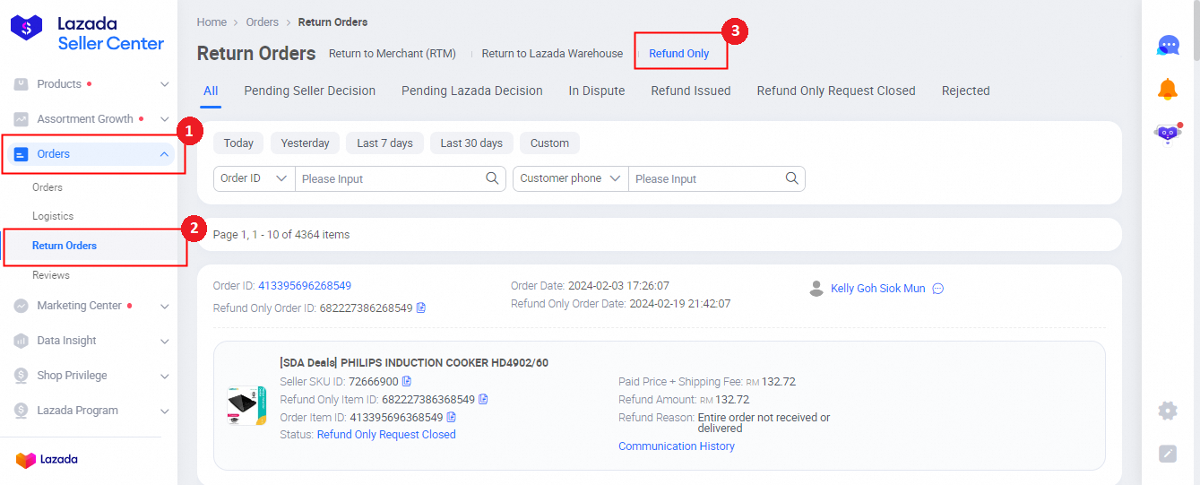Viewport: 1200px width, 485px height.
Task: Click the edit feedback pencil icon
Action: coord(1167,454)
